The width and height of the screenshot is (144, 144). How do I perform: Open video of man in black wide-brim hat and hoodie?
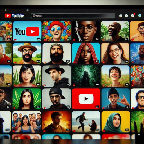[x=57, y=76]
